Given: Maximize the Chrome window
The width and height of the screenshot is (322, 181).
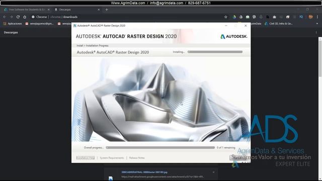Looking at the screenshot, I should [307, 9].
